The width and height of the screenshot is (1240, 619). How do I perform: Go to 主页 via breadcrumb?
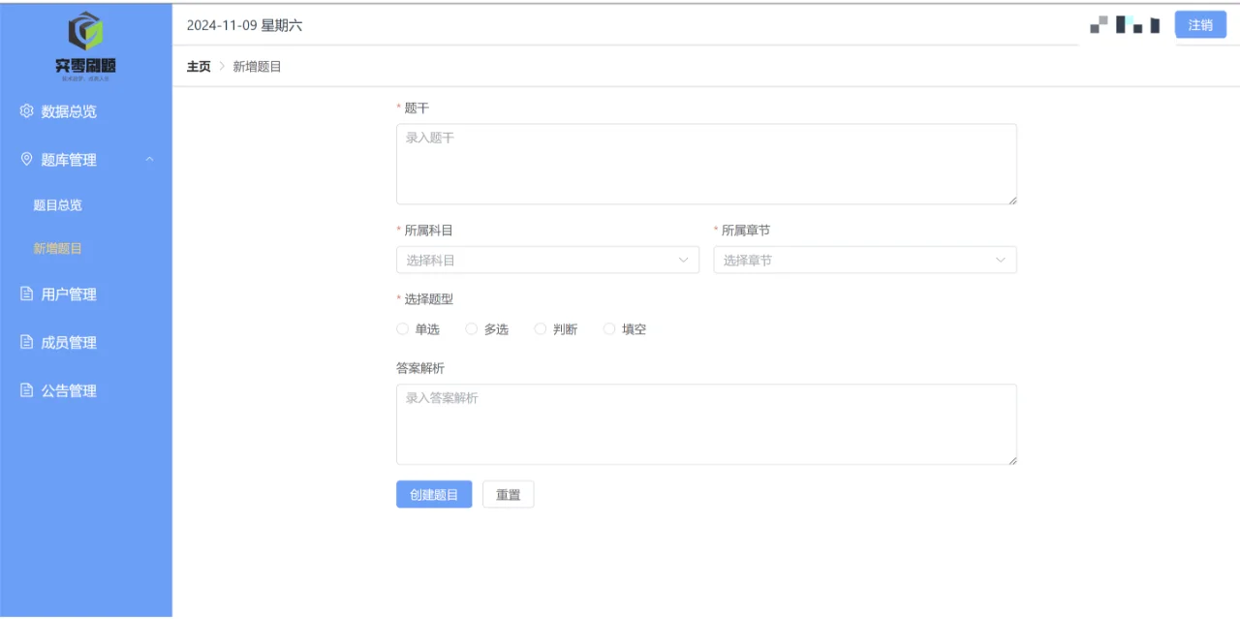[x=198, y=66]
